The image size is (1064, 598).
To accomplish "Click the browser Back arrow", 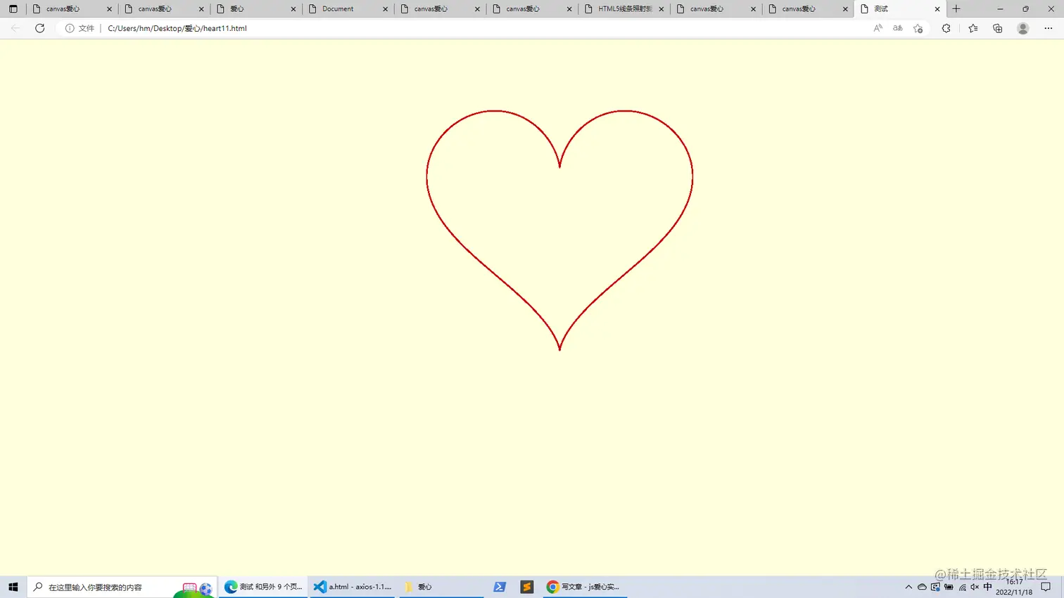I will point(15,28).
